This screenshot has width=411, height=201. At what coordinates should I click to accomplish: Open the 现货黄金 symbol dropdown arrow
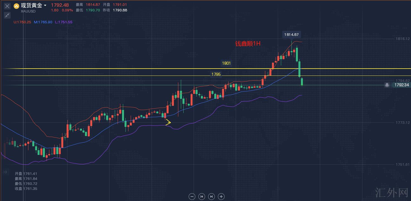45,6
